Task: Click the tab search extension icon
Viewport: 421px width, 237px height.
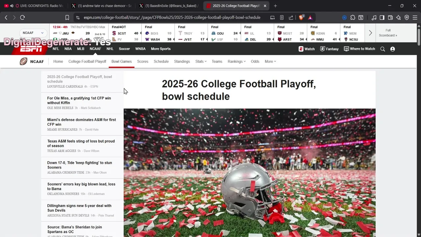Action: point(361,17)
